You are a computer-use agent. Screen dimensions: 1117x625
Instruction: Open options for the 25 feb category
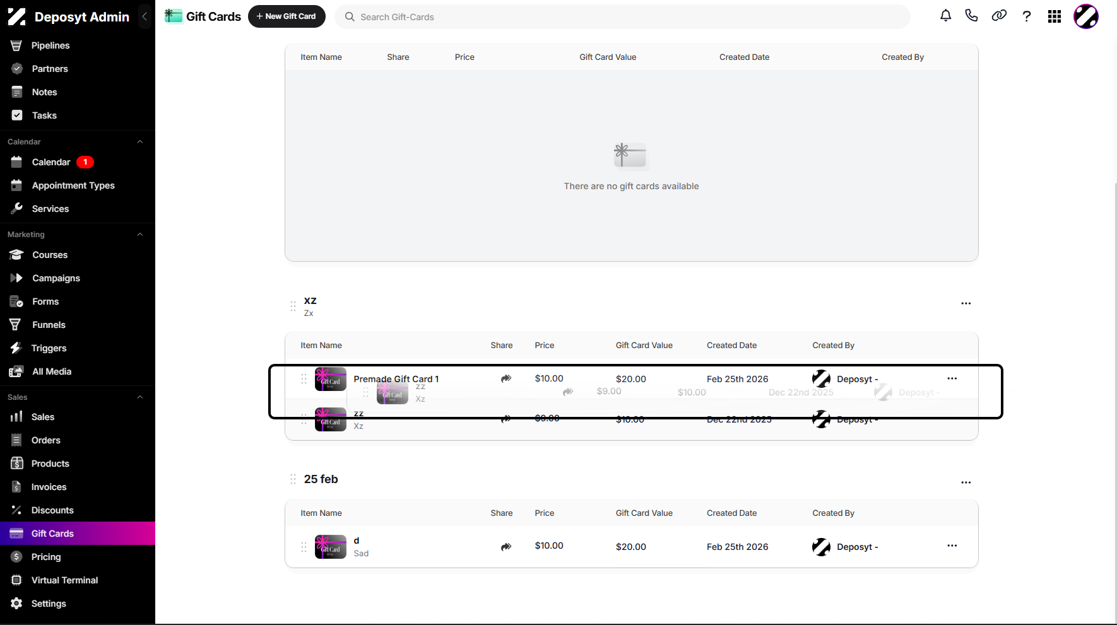click(966, 482)
